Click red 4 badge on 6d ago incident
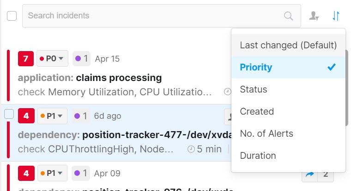Image resolution: width=351 pixels, height=191 pixels. [25, 116]
